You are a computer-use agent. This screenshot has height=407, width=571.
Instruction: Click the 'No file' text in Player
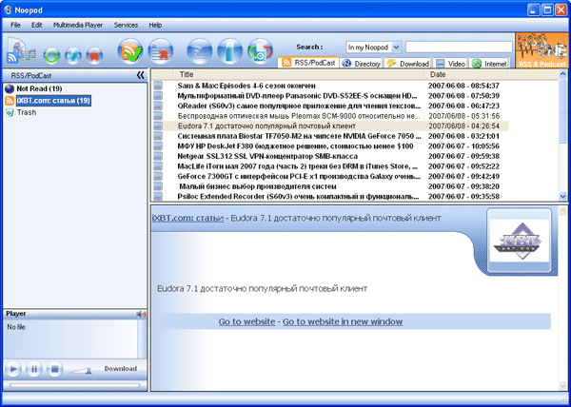[16, 327]
